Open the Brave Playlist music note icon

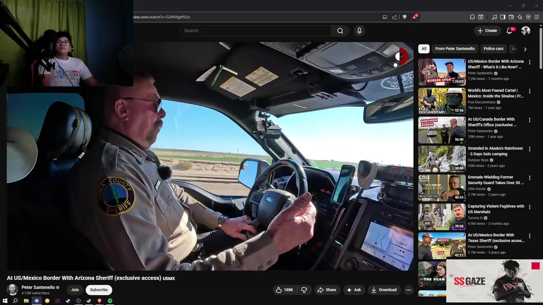494,17
